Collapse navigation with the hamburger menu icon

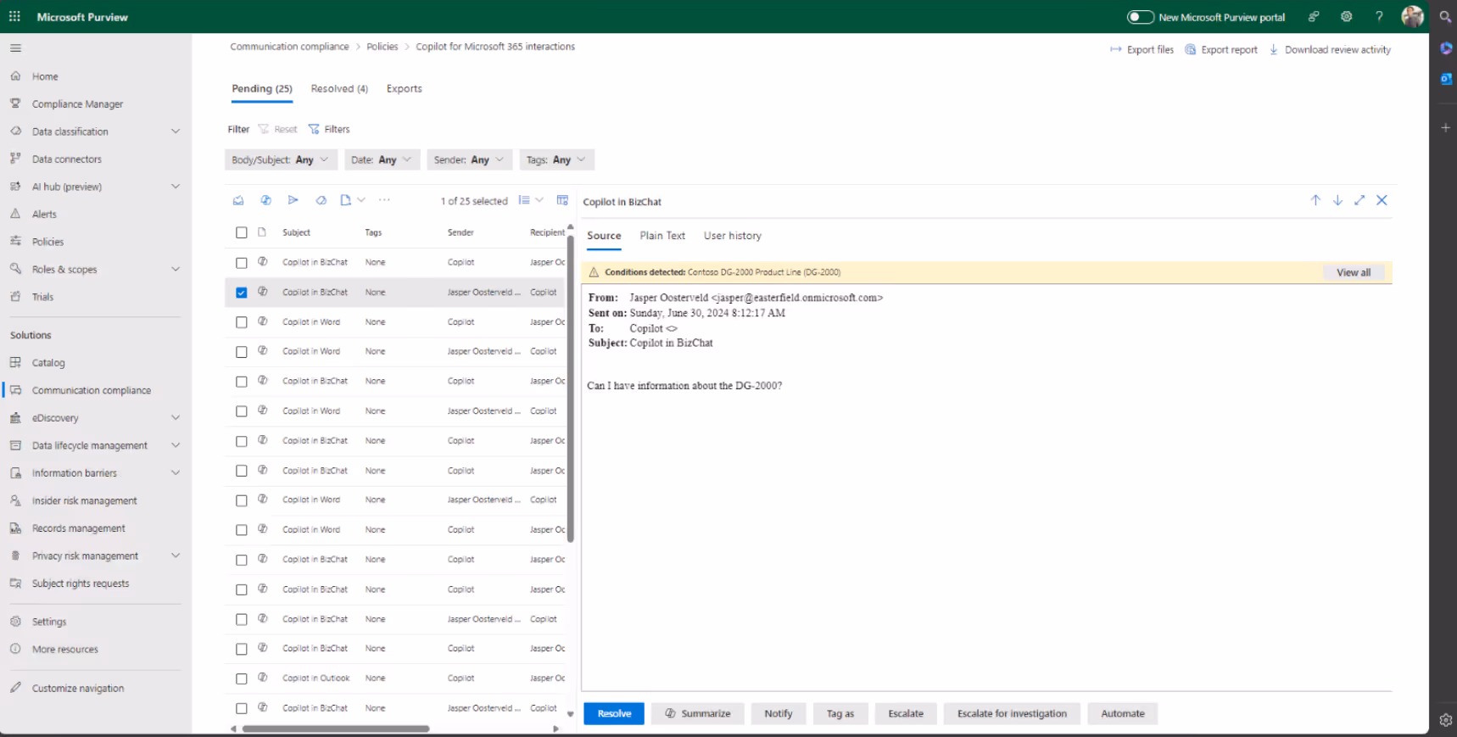[x=15, y=48]
